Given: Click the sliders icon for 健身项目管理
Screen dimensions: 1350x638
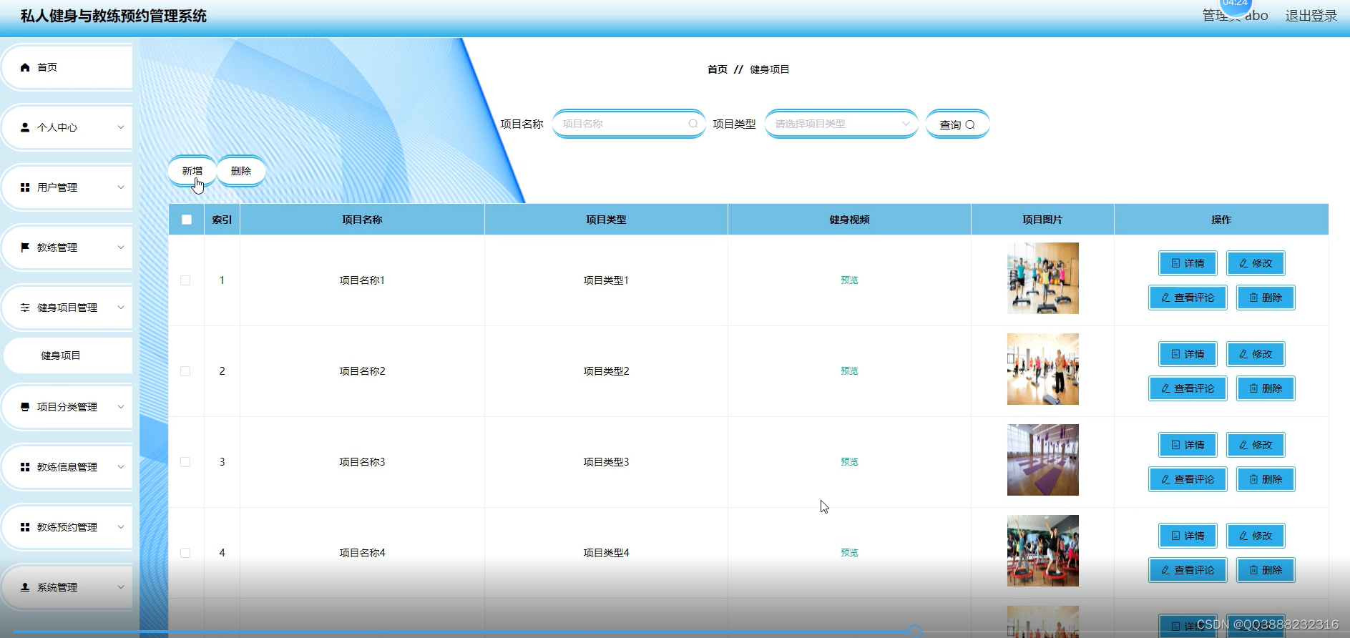Looking at the screenshot, I should 25,308.
